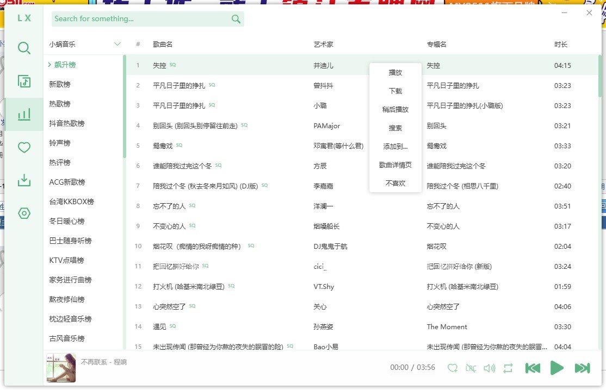Expand the 小蜗音乐 source dropdown
The height and width of the screenshot is (390, 606).
point(117,44)
